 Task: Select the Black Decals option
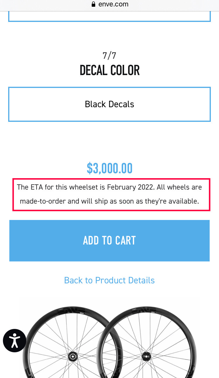coord(109,104)
